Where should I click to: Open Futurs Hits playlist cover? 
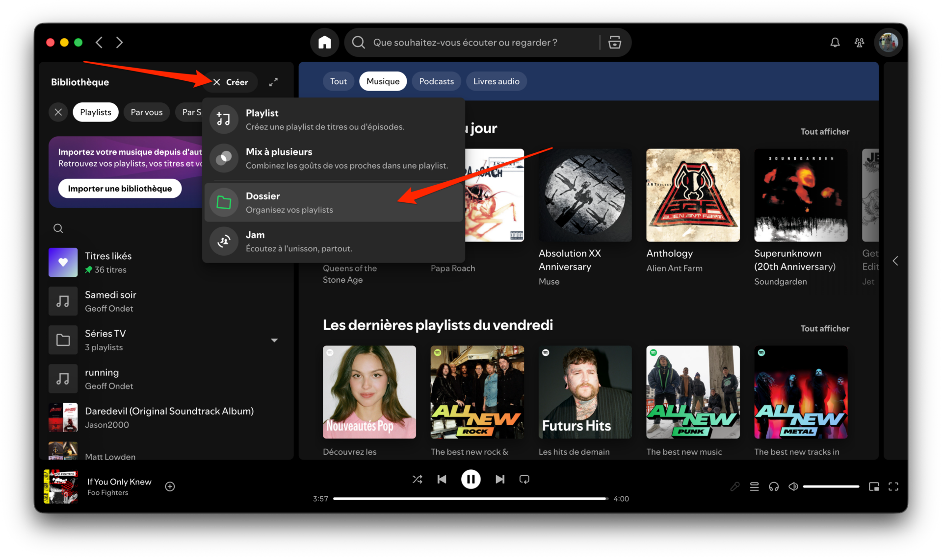(x=585, y=392)
